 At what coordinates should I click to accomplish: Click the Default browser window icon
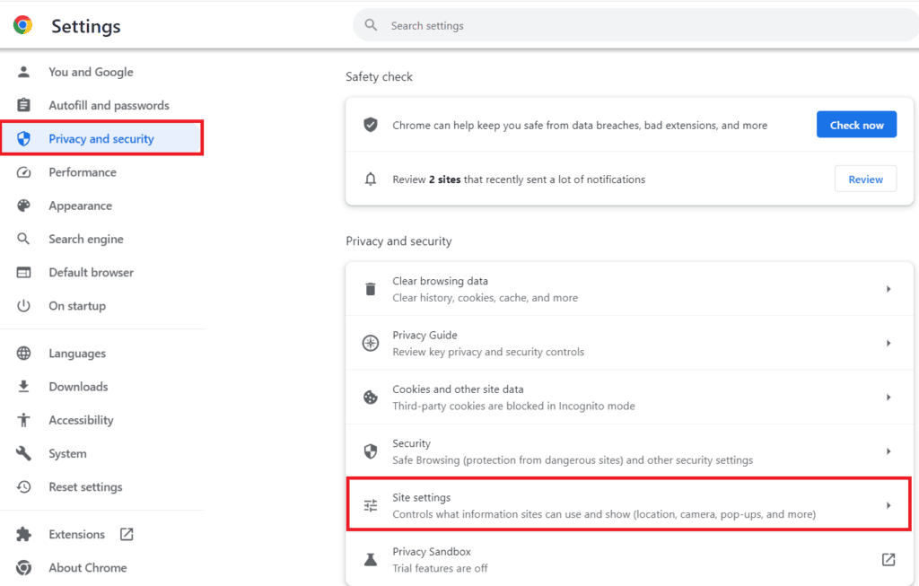[23, 273]
